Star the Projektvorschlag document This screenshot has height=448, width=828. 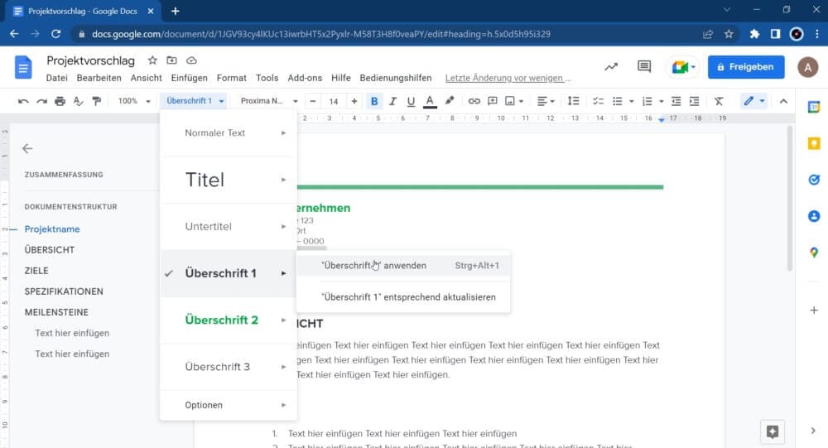point(152,60)
